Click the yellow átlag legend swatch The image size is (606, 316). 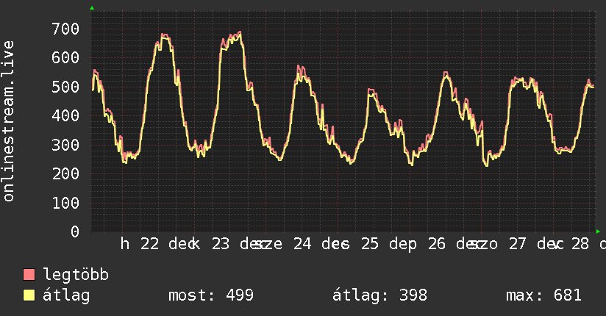29,295
